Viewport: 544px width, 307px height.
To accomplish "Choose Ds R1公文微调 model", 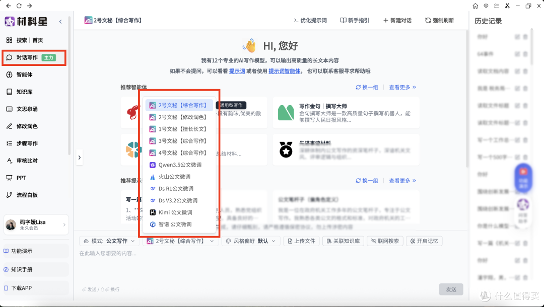I will point(179,189).
